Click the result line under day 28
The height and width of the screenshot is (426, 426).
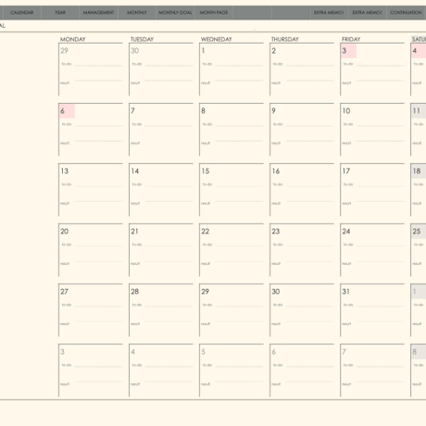(169, 321)
